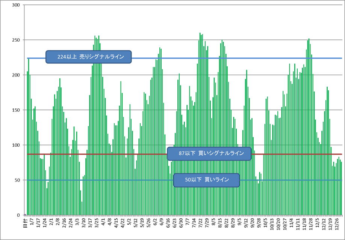Select the 150 y-axis tick label

coord(17,110)
